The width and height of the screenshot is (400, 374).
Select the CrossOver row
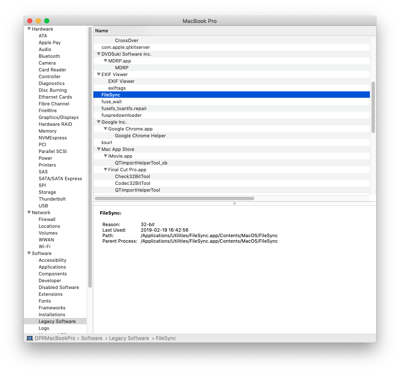pos(231,40)
